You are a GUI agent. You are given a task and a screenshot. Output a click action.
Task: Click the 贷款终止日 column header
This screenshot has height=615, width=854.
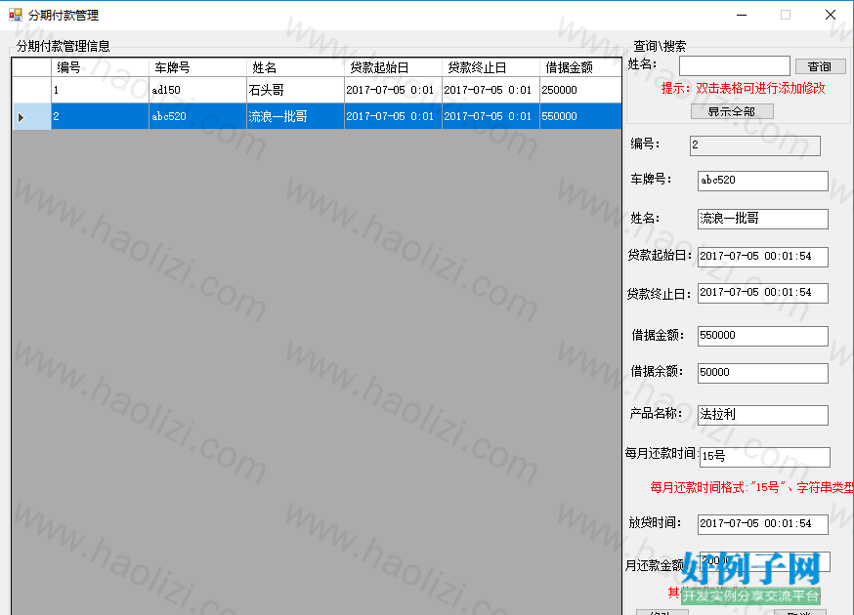tap(491, 67)
